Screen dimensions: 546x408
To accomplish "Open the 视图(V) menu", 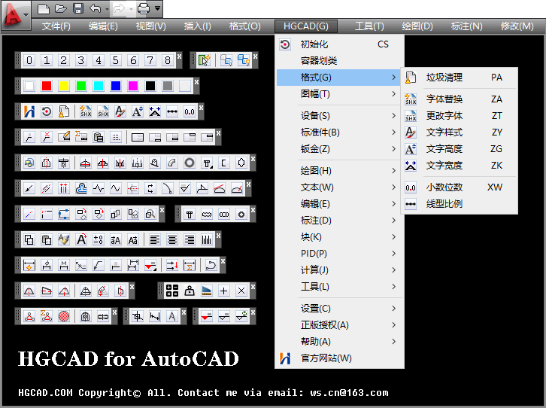I will click(x=150, y=26).
